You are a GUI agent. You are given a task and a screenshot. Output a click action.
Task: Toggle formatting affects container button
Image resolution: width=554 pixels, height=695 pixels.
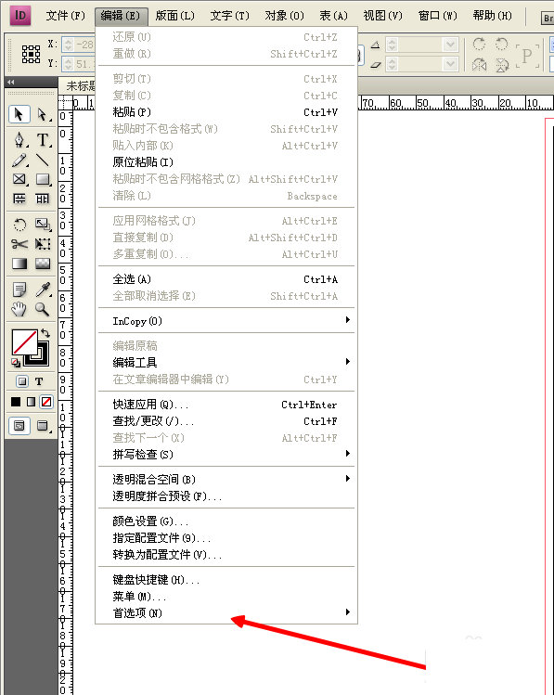(22, 381)
